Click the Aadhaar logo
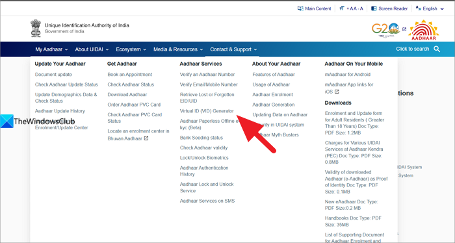 pos(424,30)
